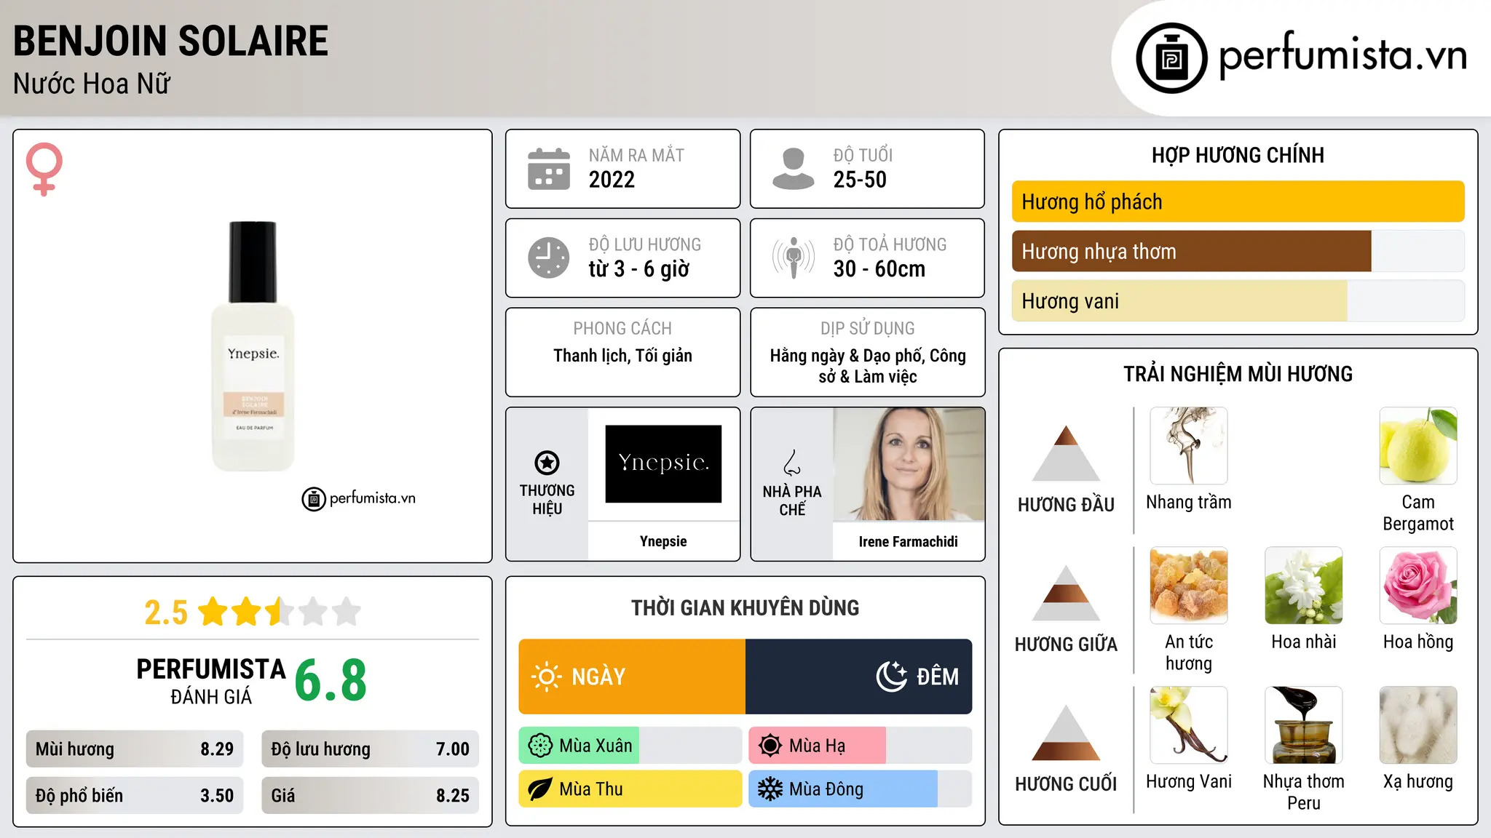The height and width of the screenshot is (838, 1491).
Task: Click the perfumista bottle logo in the header
Action: (1171, 58)
